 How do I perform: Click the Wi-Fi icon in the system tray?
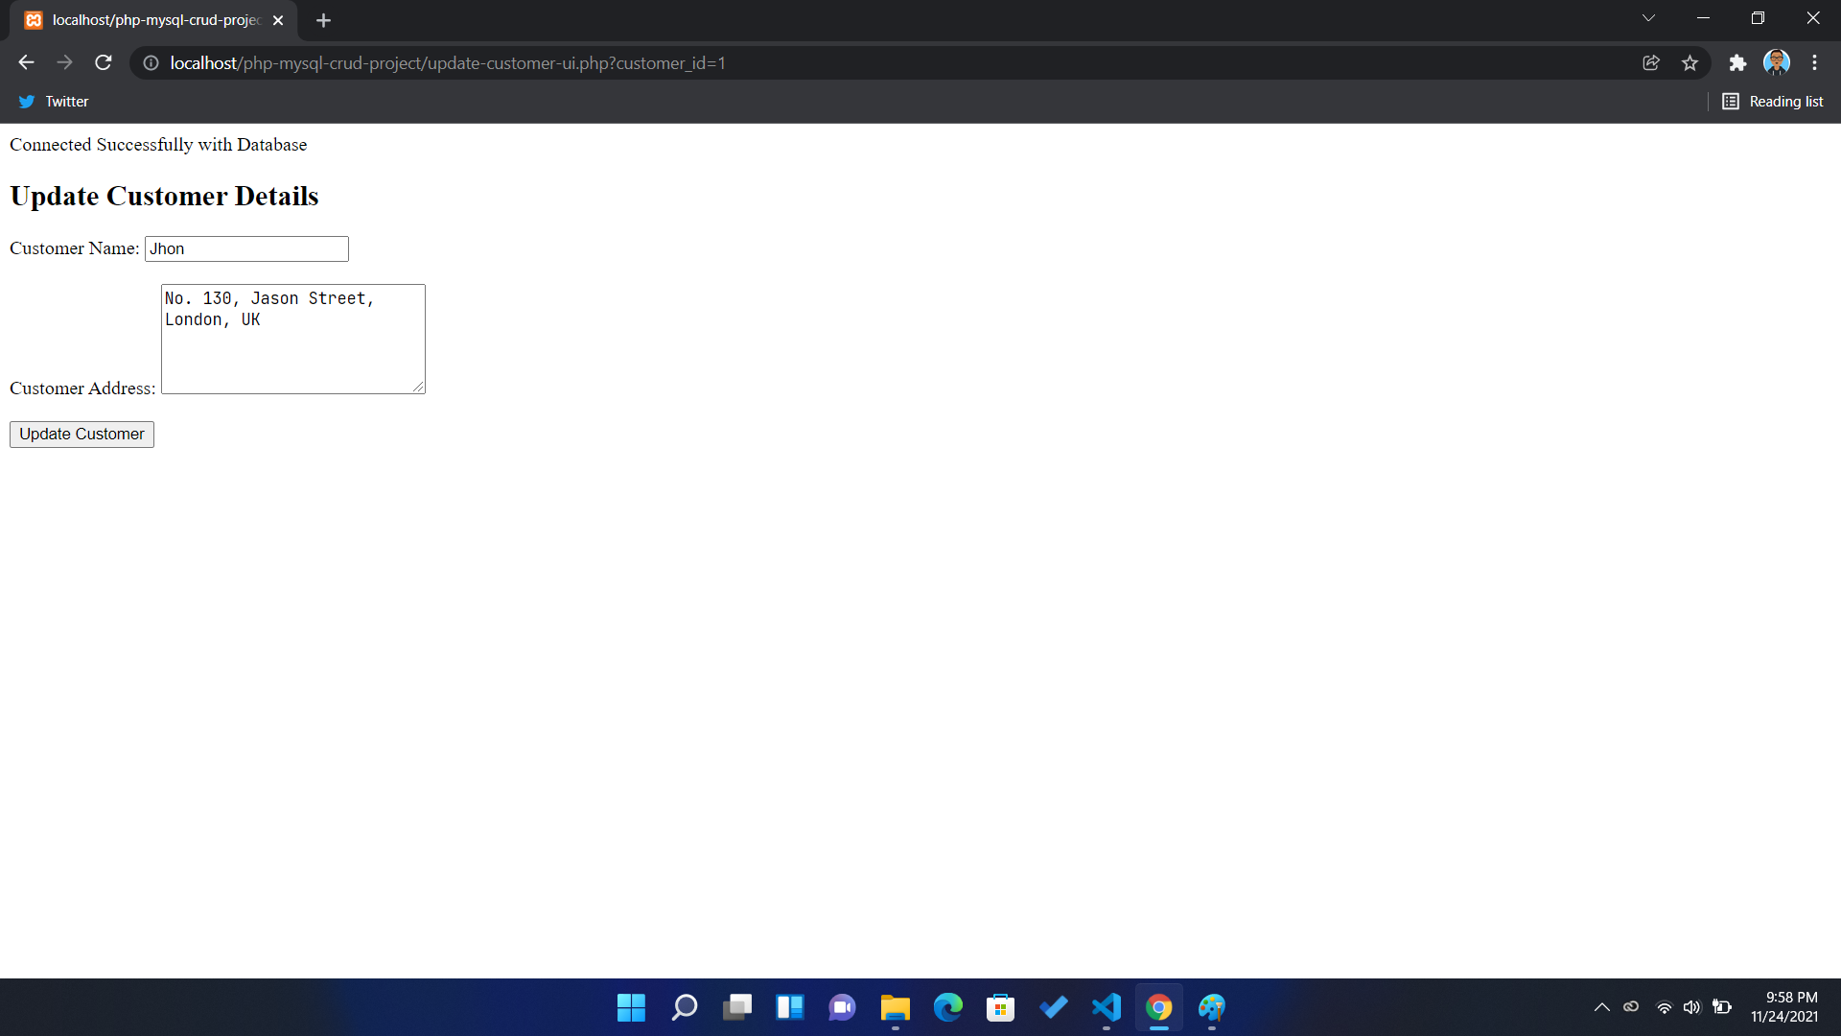click(1663, 1007)
